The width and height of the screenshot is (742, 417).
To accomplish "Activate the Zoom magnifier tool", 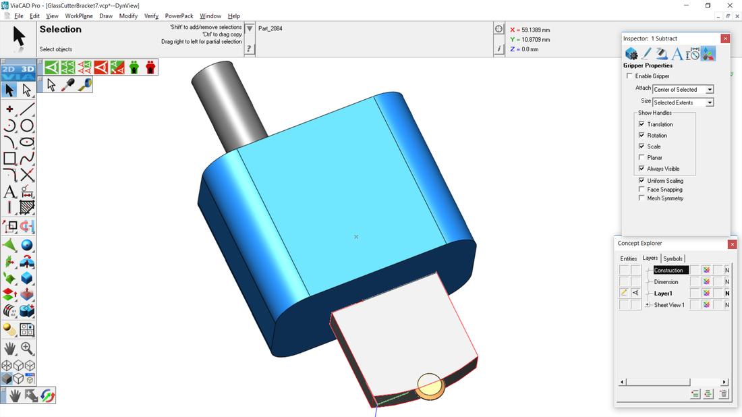I will (27, 348).
